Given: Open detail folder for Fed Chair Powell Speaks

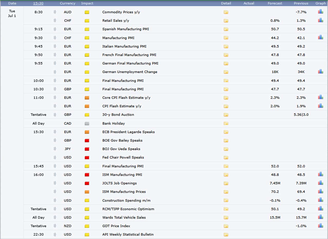Looking at the screenshot, I should pyautogui.click(x=226, y=157).
